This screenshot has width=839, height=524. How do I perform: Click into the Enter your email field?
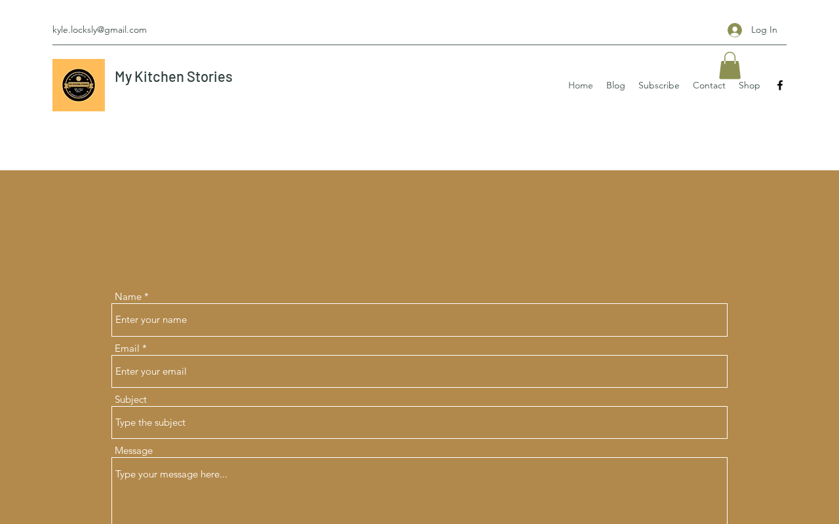click(x=419, y=371)
